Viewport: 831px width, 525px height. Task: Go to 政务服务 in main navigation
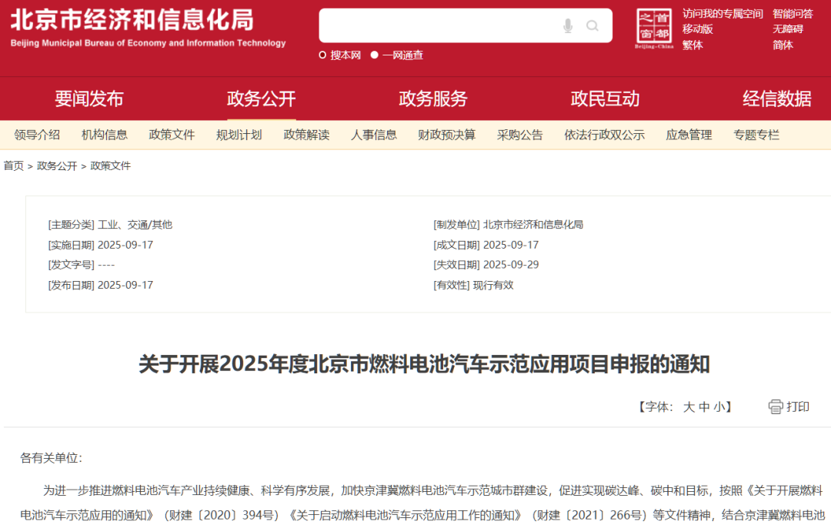432,99
